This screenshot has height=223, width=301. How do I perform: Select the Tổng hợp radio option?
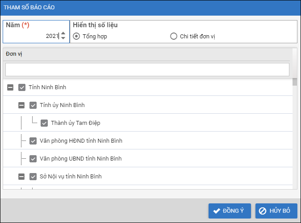click(76, 36)
